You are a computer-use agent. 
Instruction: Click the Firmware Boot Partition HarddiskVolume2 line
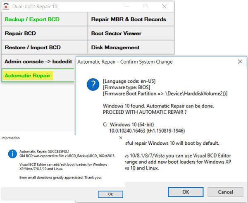tap(165, 93)
